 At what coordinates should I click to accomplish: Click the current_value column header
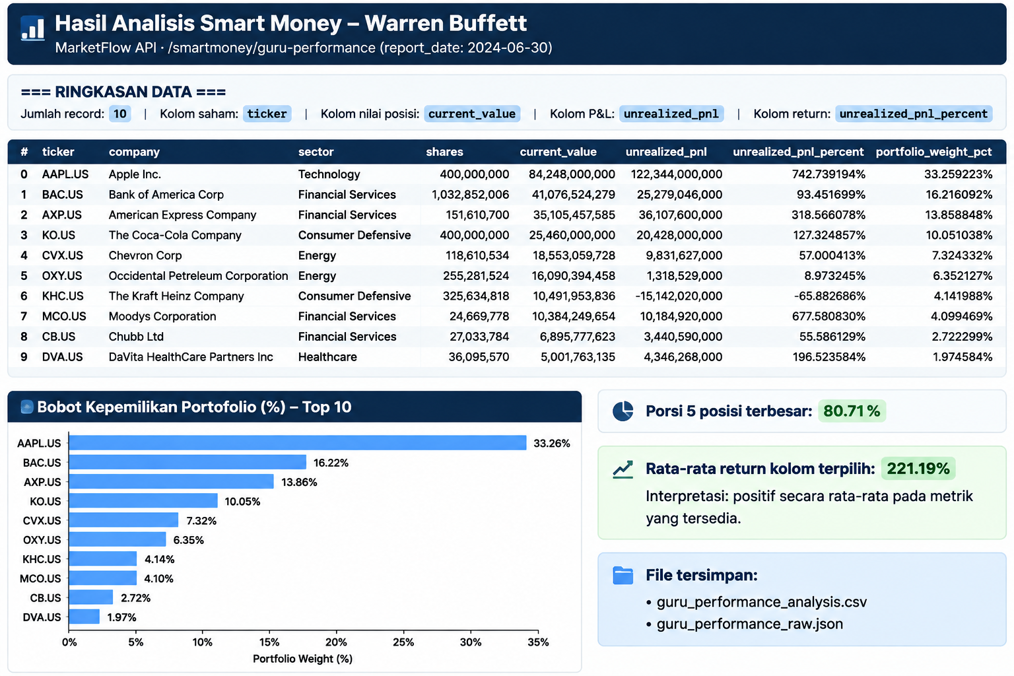pyautogui.click(x=558, y=152)
